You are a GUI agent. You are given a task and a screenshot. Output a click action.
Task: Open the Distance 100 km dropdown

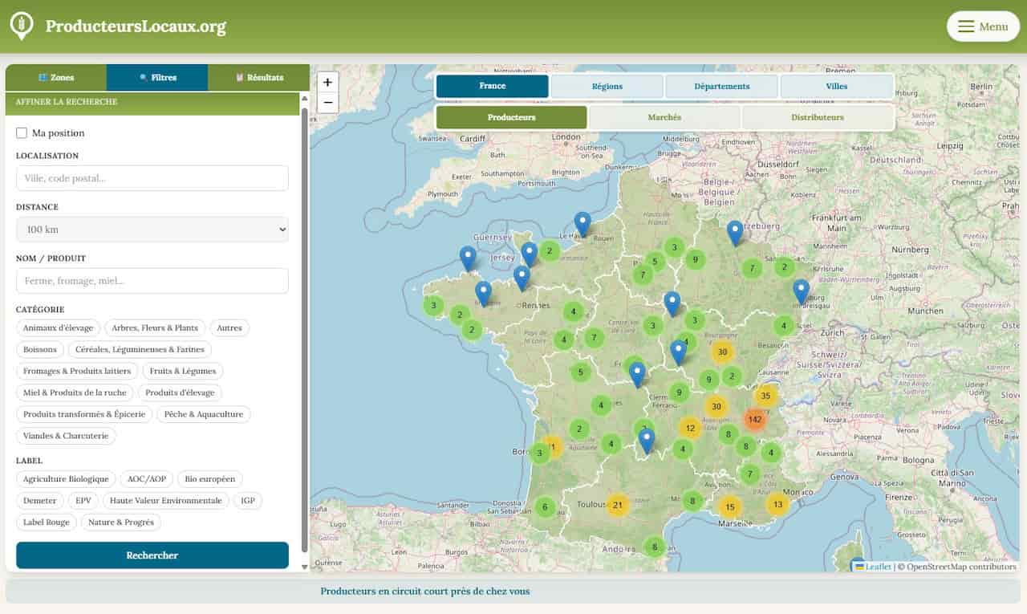click(x=152, y=230)
